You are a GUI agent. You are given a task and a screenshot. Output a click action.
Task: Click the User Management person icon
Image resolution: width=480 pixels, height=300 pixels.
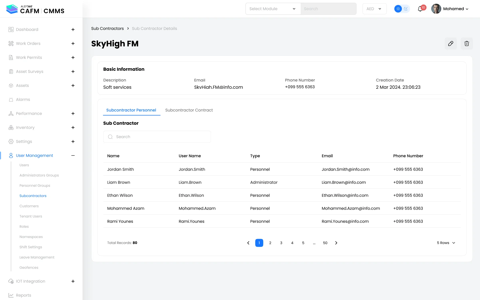[11, 155]
